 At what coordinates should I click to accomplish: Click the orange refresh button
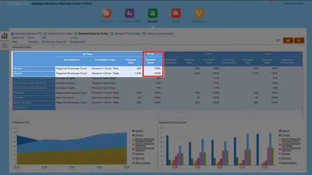tap(299, 40)
